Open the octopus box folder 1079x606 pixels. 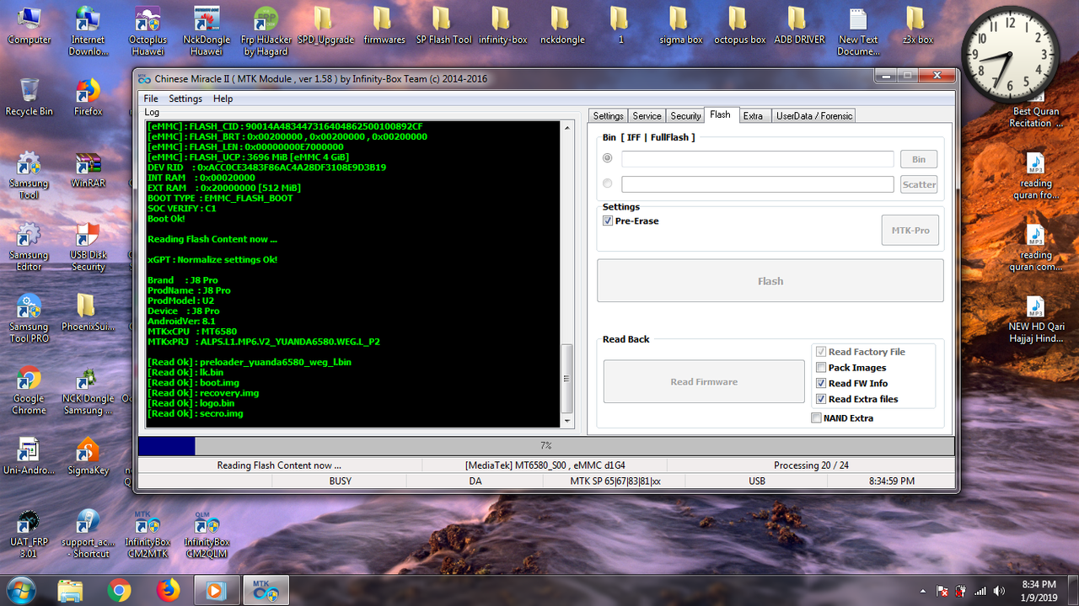[739, 26]
